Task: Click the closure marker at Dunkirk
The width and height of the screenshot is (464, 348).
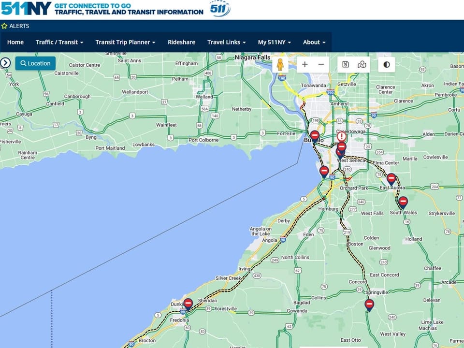Action: [188, 304]
